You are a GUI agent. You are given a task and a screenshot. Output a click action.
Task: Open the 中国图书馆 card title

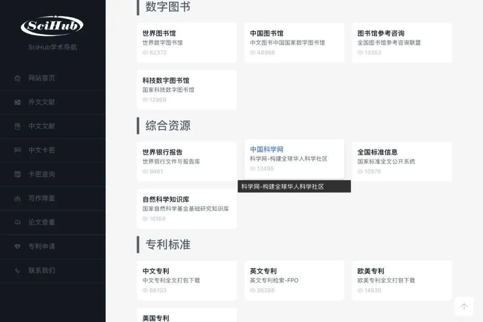coord(267,33)
